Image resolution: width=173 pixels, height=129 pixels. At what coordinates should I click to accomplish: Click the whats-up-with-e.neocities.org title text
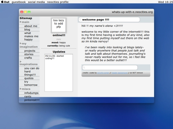tap(132, 12)
